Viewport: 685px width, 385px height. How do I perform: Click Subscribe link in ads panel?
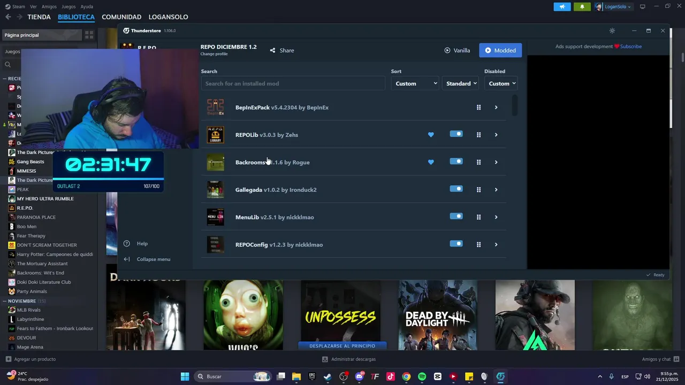(631, 47)
